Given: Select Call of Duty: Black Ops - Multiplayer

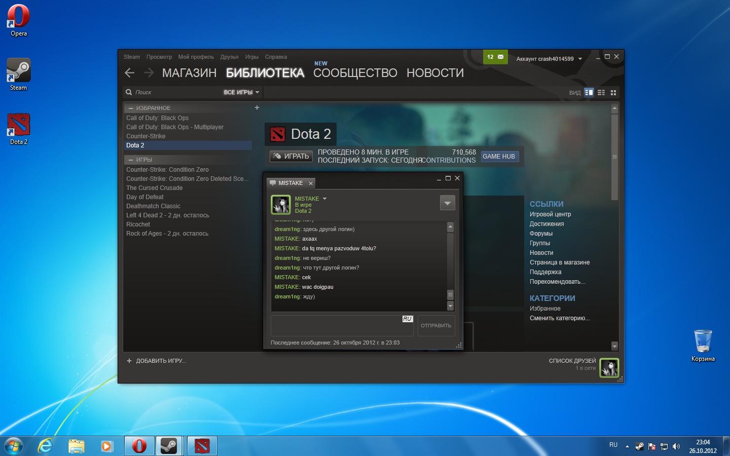Looking at the screenshot, I should coord(188,127).
